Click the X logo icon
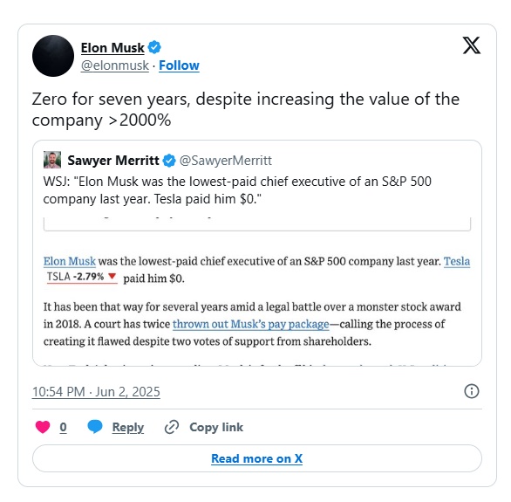This screenshot has height=502, width=511. pos(471,45)
